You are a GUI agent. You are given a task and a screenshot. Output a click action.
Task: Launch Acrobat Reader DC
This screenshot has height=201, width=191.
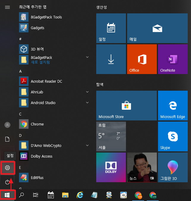click(54, 81)
